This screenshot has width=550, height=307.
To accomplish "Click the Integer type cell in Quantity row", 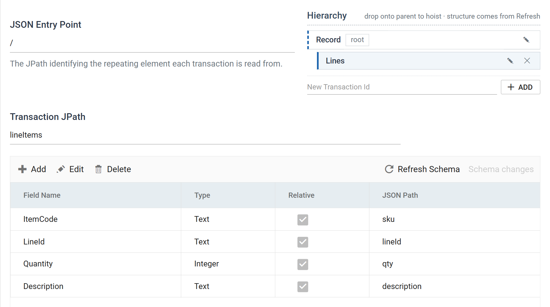I will (x=228, y=264).
